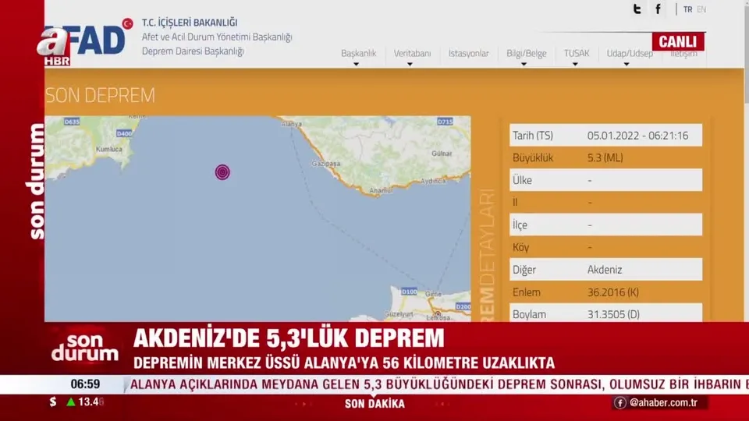Switch site language to EN

pos(701,9)
